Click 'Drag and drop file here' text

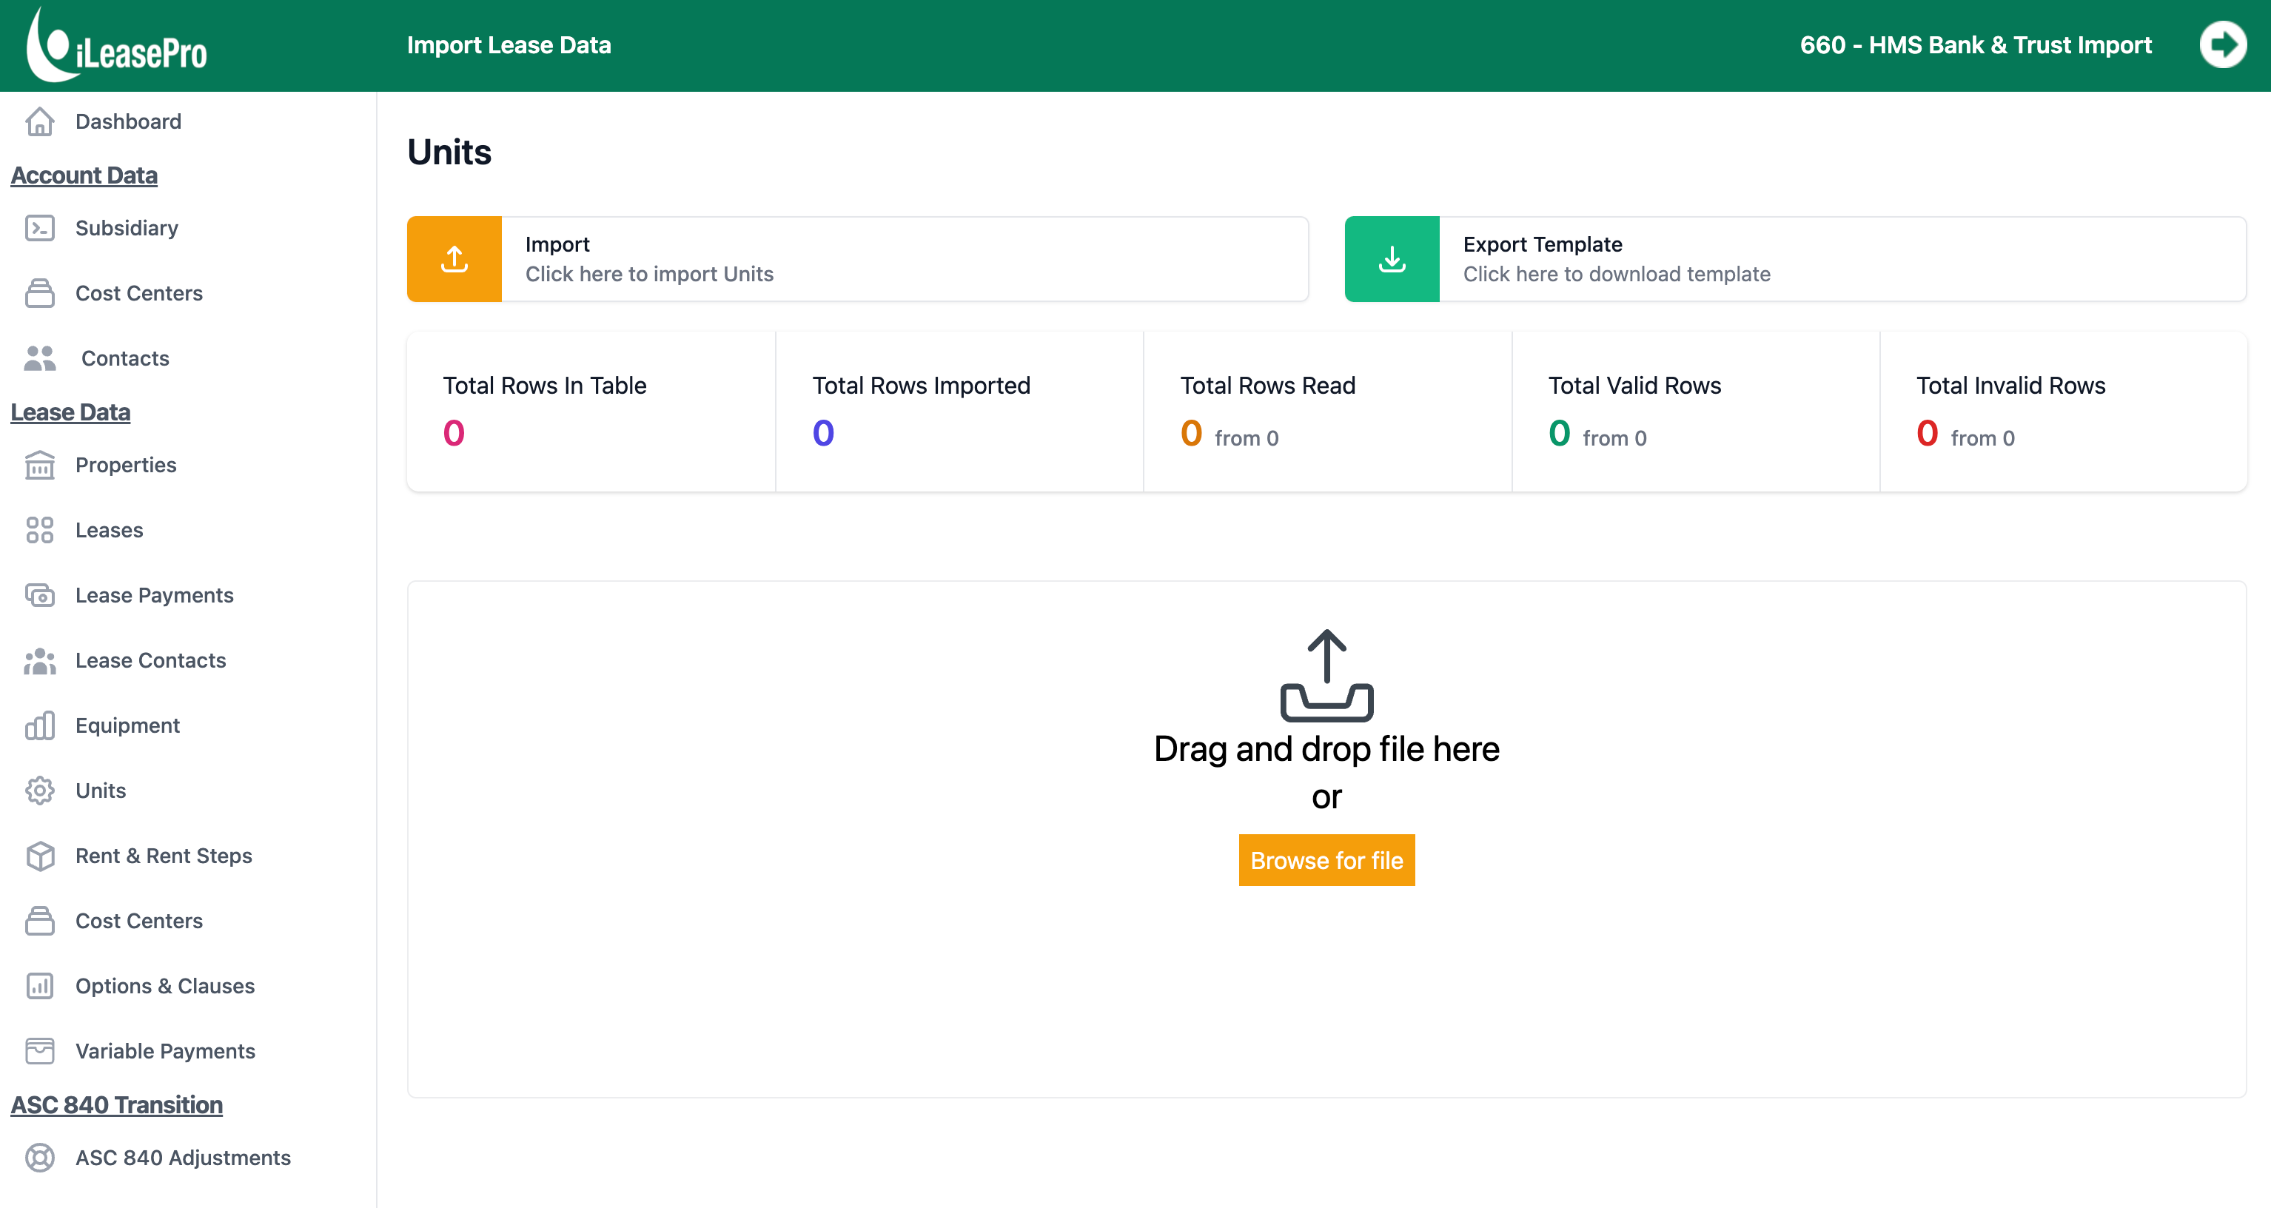pos(1326,751)
